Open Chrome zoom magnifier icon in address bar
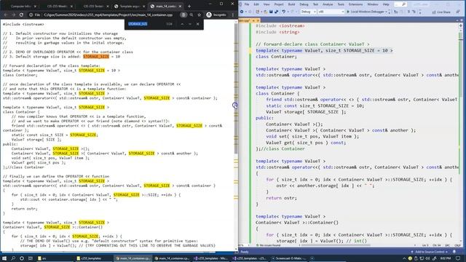This screenshot has width=466, height=262. click(x=191, y=15)
